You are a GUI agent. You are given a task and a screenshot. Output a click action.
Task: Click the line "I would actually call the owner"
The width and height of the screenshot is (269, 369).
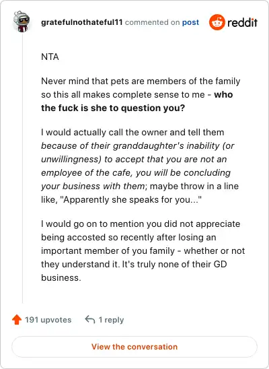coord(132,132)
